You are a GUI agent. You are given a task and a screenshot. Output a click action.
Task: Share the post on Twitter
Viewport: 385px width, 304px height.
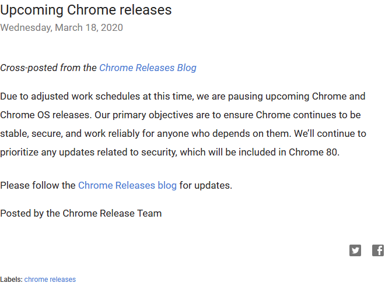(355, 250)
